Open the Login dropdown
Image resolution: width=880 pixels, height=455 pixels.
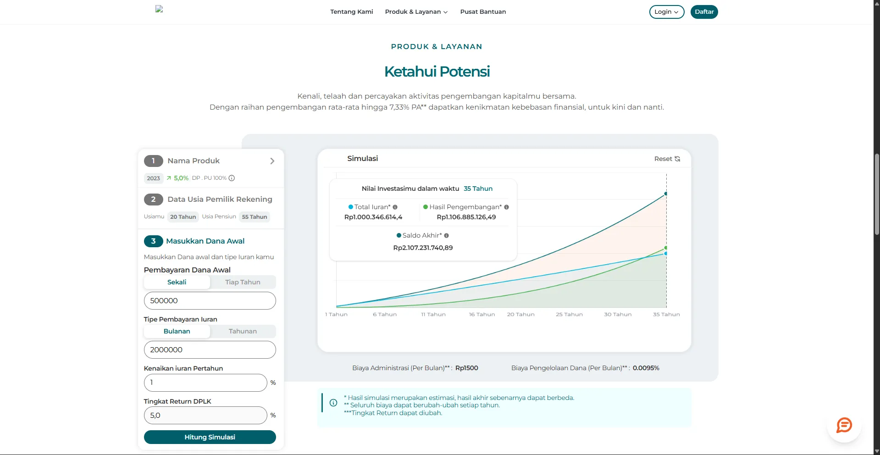(667, 12)
